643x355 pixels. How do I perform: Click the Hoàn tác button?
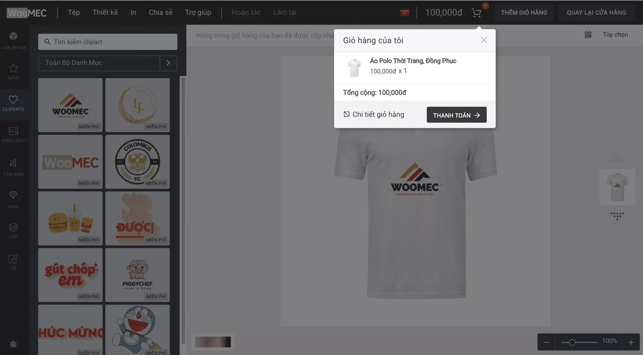coord(245,12)
